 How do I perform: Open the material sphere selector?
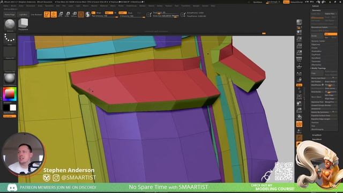(x=10, y=79)
